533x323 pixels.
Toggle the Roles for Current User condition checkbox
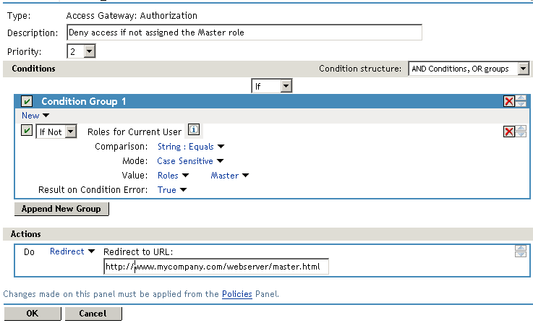coord(27,131)
